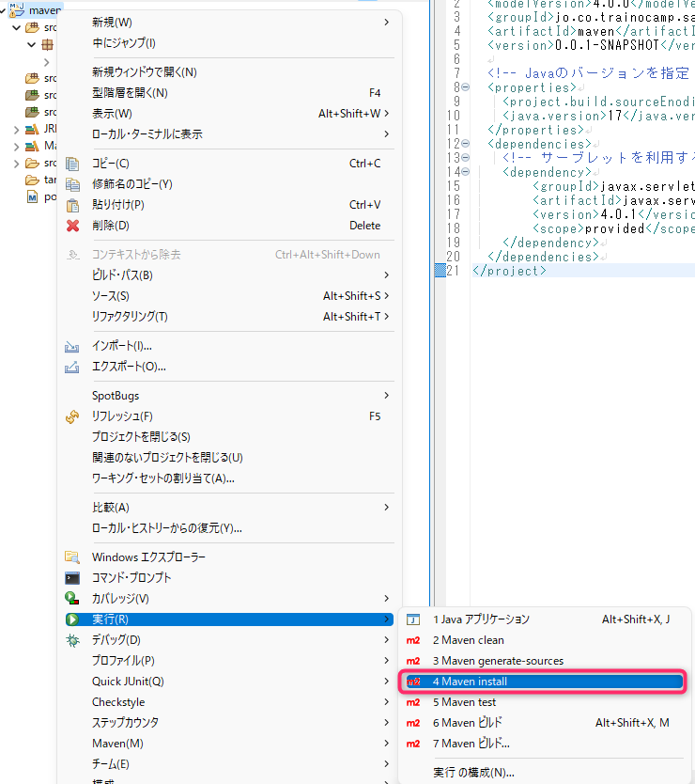Image resolution: width=695 pixels, height=784 pixels.
Task: Open the 比較(A) submenu
Action: tap(230, 508)
